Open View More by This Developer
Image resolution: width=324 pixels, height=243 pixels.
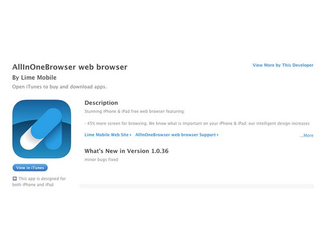283,65
